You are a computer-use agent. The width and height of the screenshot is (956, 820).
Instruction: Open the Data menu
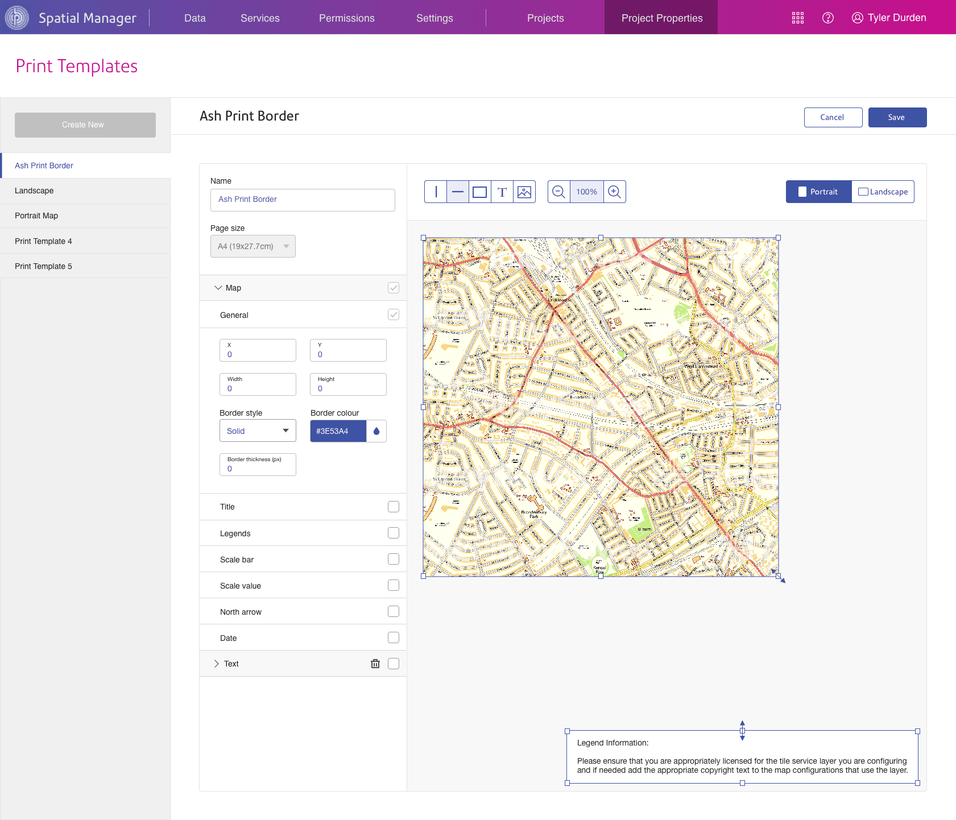(195, 18)
